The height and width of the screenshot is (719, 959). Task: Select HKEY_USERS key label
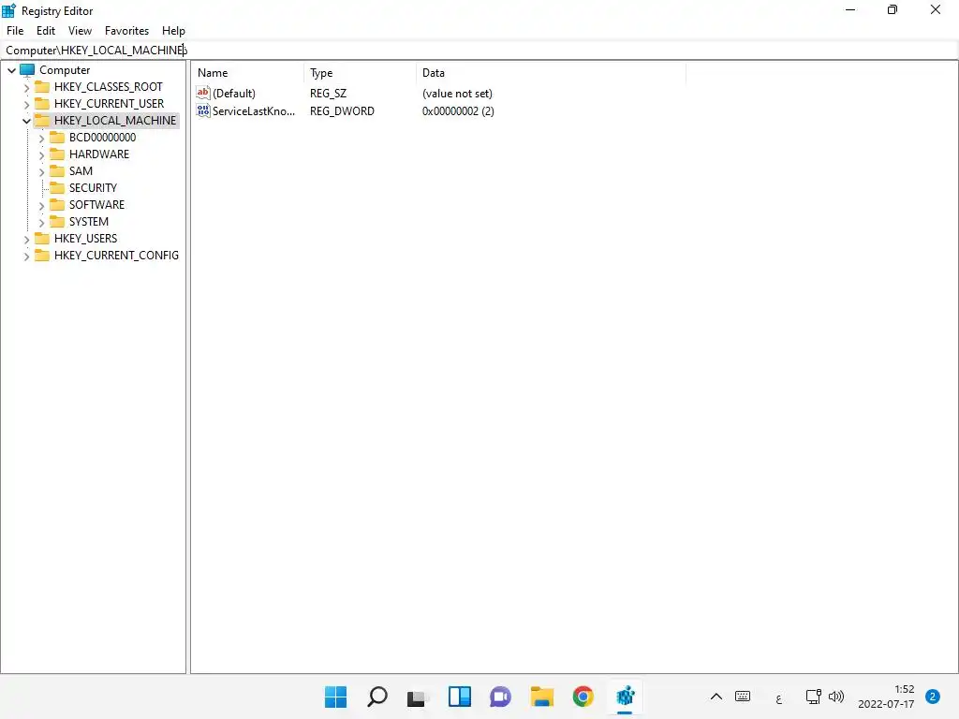[x=85, y=239]
